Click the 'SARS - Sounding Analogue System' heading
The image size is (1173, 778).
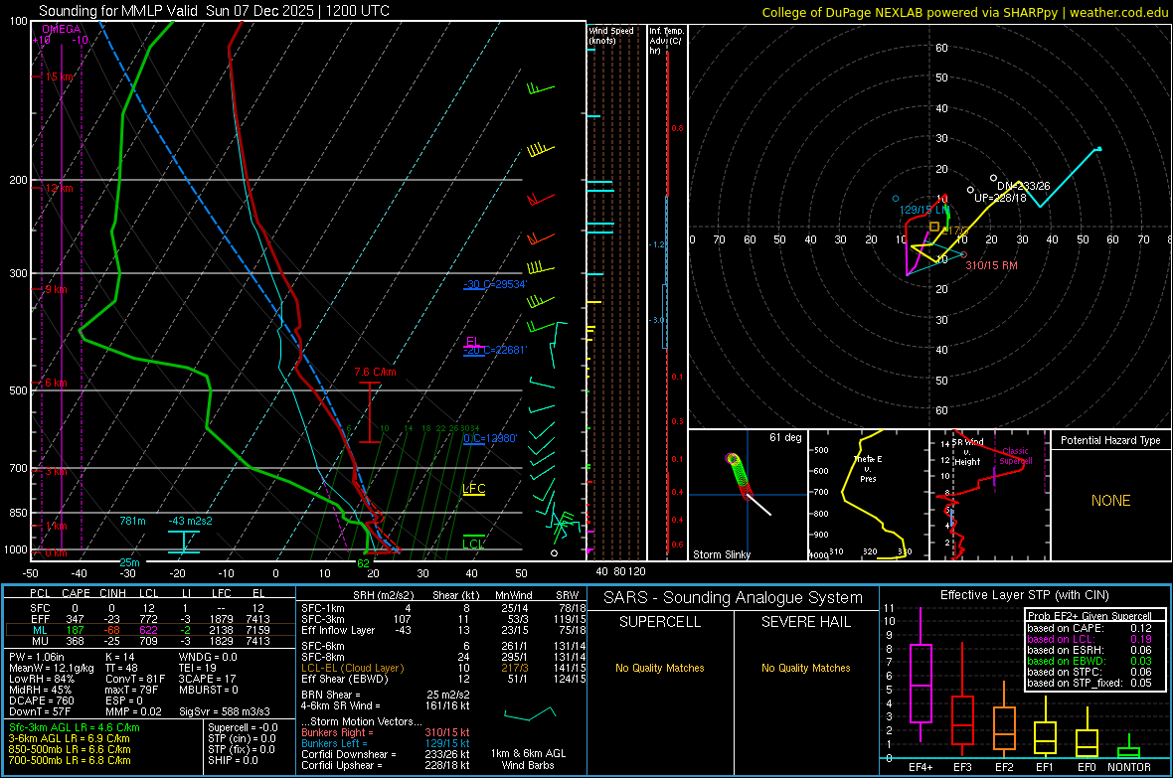(734, 597)
